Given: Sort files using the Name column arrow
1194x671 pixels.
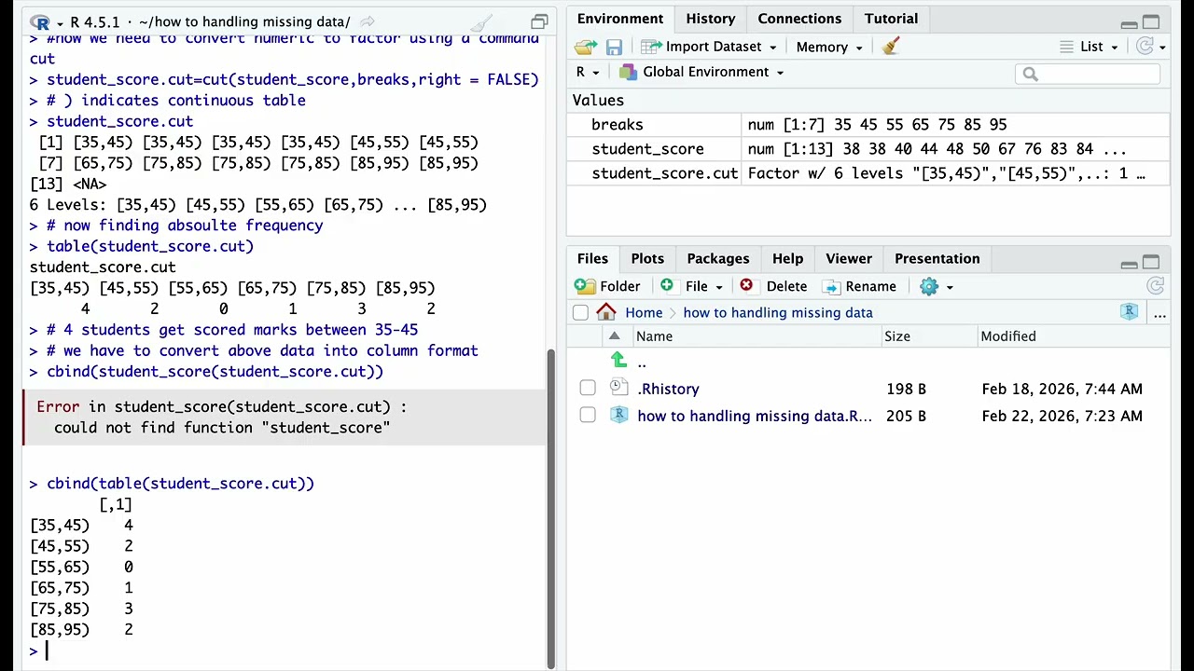Looking at the screenshot, I should tap(614, 336).
